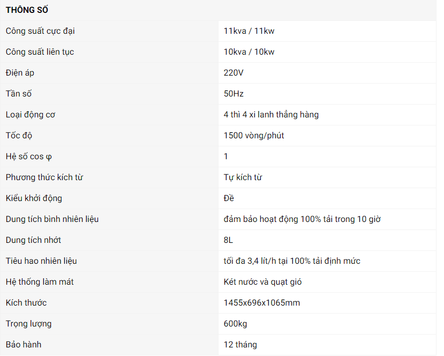Click the 12 tháng warranty value
The image size is (444, 356).
click(240, 345)
